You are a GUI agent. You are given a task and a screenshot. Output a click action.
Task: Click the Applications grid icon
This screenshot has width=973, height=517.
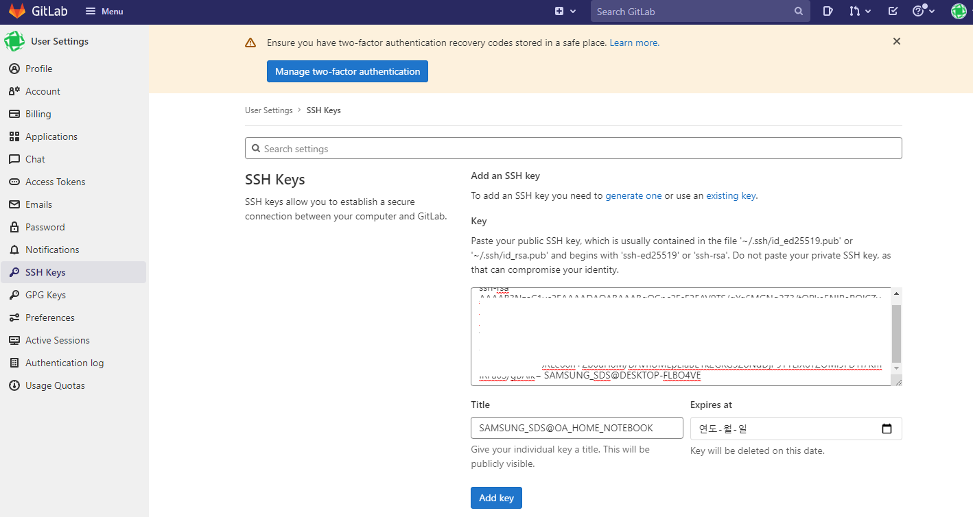coord(14,136)
